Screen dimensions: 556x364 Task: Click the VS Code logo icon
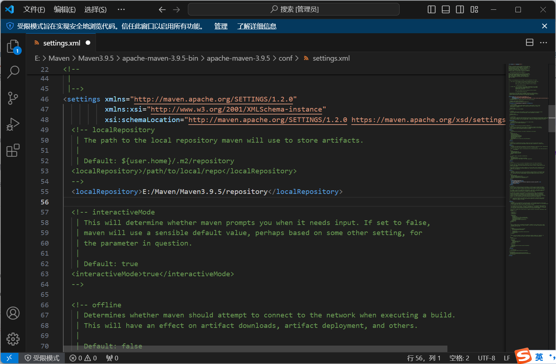coord(9,9)
